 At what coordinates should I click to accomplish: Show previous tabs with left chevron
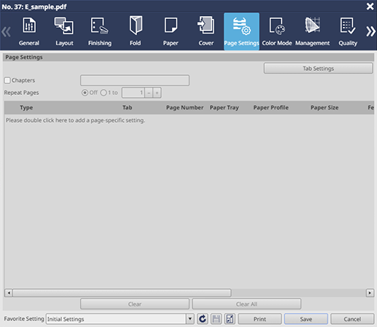6,32
